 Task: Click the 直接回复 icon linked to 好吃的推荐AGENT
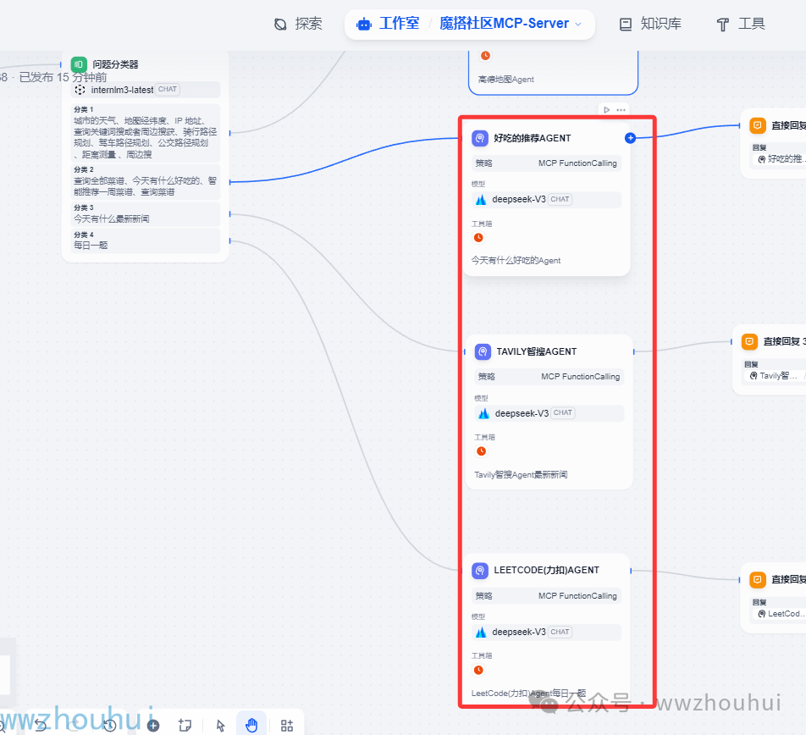pyautogui.click(x=758, y=125)
